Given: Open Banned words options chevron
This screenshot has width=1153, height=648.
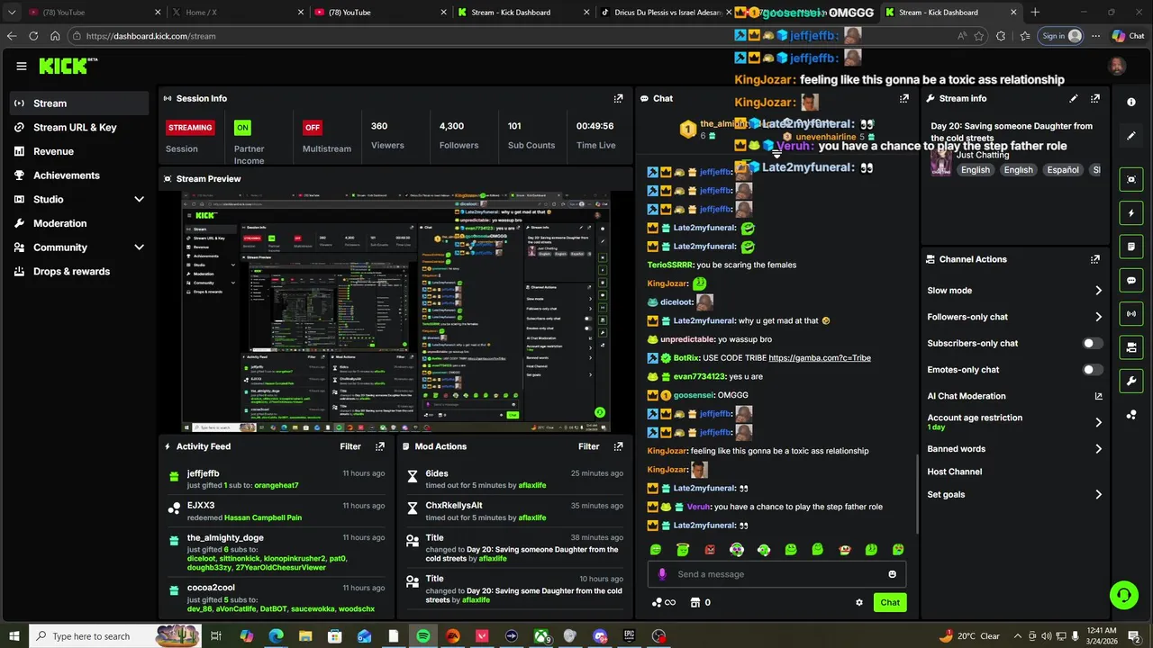Looking at the screenshot, I should pyautogui.click(x=1098, y=449).
